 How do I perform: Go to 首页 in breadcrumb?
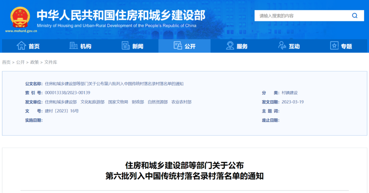(6, 62)
